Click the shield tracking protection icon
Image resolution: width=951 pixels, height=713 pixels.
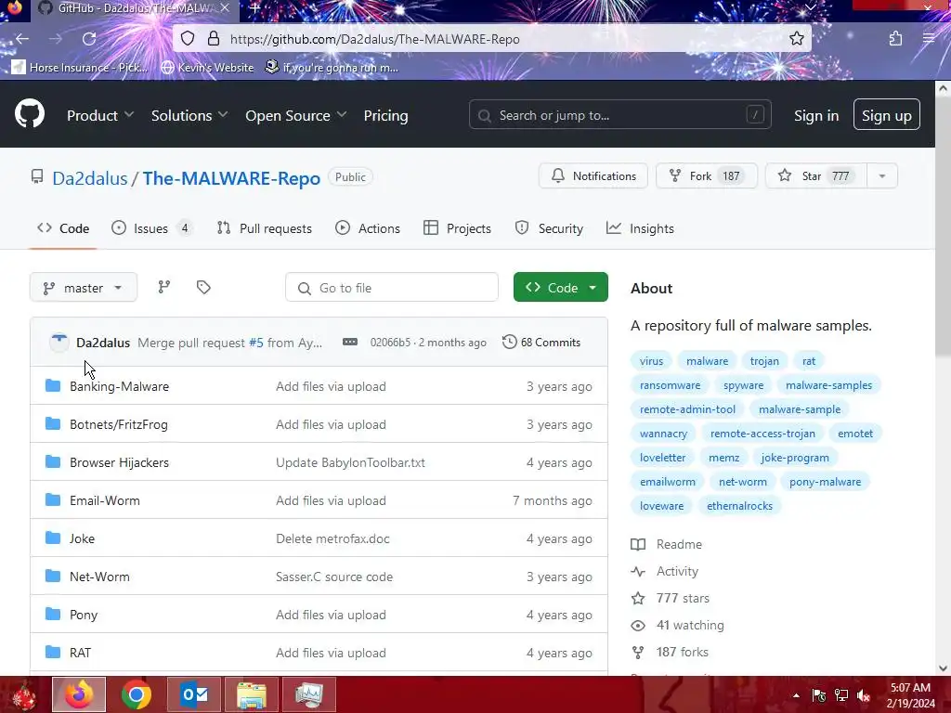click(188, 39)
